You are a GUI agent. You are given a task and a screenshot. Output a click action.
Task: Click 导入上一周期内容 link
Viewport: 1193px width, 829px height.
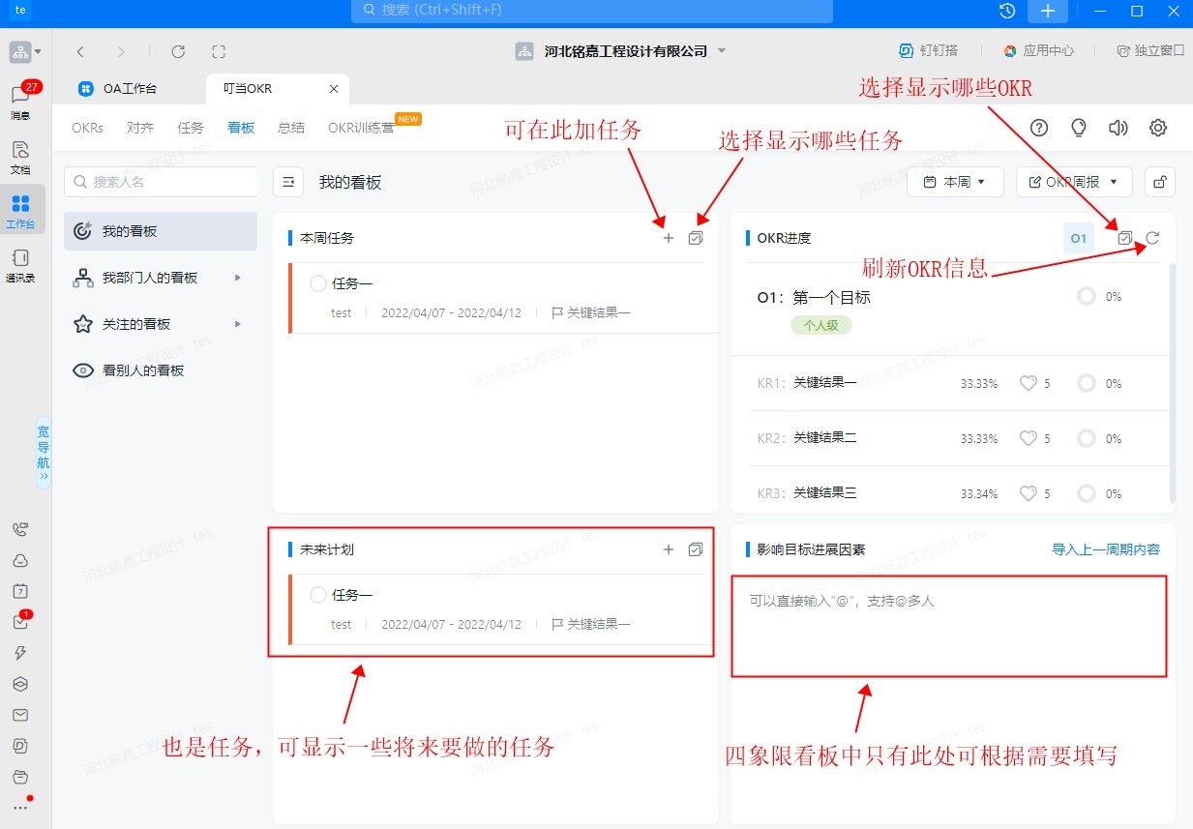1105,549
